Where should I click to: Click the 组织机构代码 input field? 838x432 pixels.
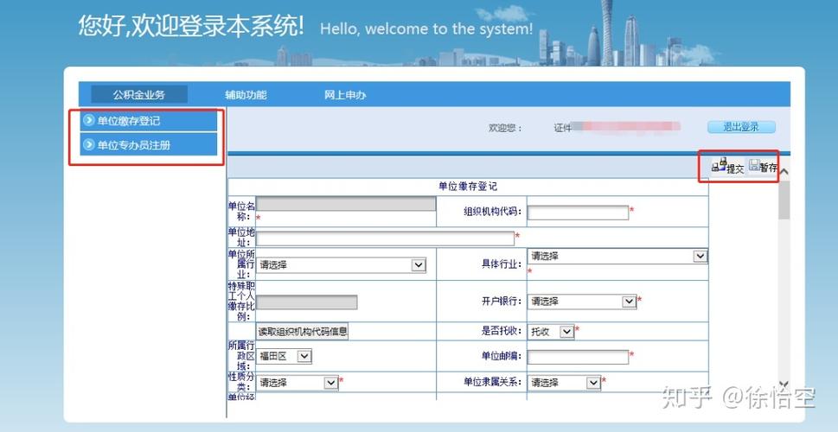[579, 213]
